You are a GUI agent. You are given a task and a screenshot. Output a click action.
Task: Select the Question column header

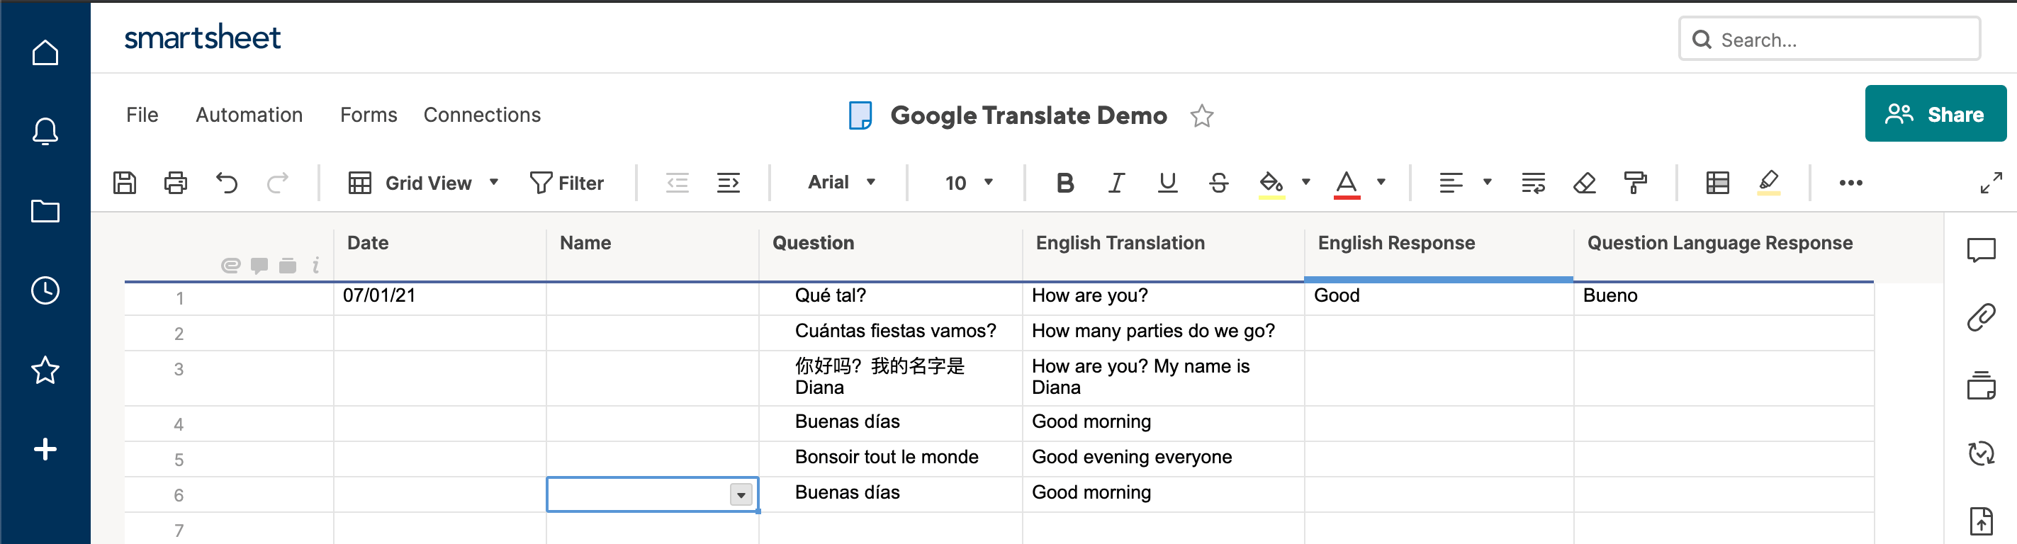coord(891,244)
